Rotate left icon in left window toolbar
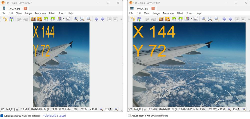250x119 pixels. coord(46,19)
